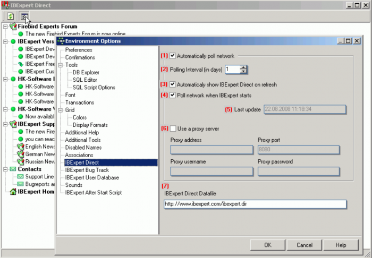Click the green dot beside IBExpert Vers
The height and width of the screenshot is (258, 372).
point(13,41)
